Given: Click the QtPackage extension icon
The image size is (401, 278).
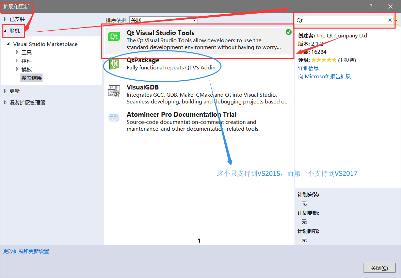Looking at the screenshot, I should (114, 63).
